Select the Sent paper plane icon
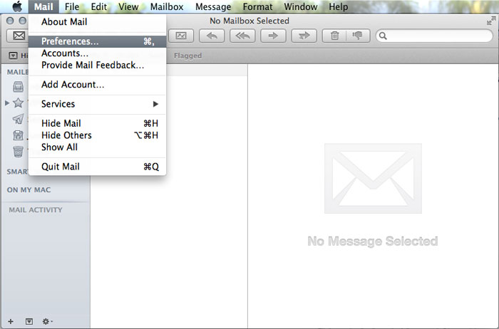The image size is (499, 329). point(18,119)
